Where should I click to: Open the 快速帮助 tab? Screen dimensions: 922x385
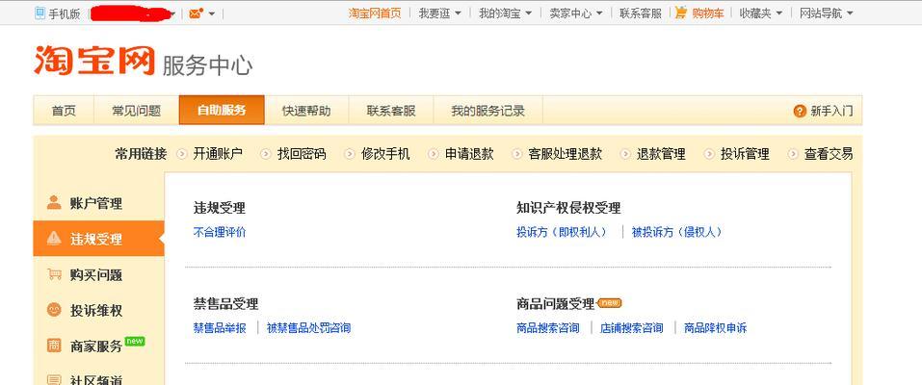tap(306, 111)
